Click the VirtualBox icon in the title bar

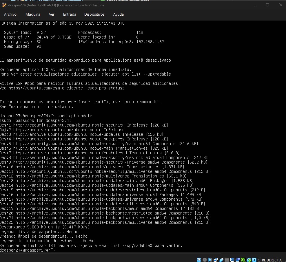(4, 5)
